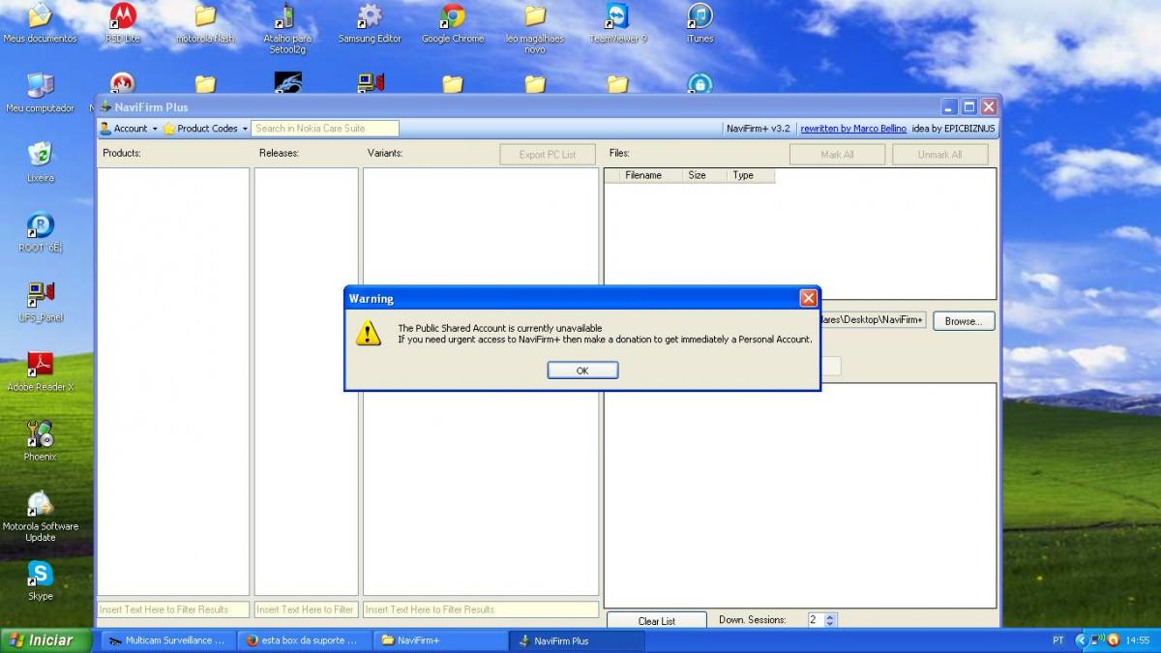
Task: Select the Atalho para Setool2g shortcut
Action: point(287,28)
